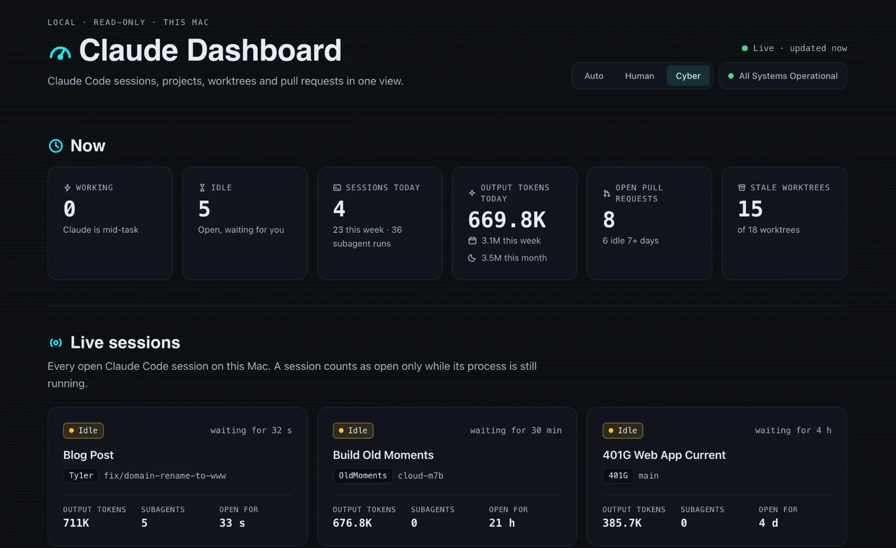Click the broadcast icon beside Live sessions
Viewport: 896px width, 548px height.
coord(55,343)
